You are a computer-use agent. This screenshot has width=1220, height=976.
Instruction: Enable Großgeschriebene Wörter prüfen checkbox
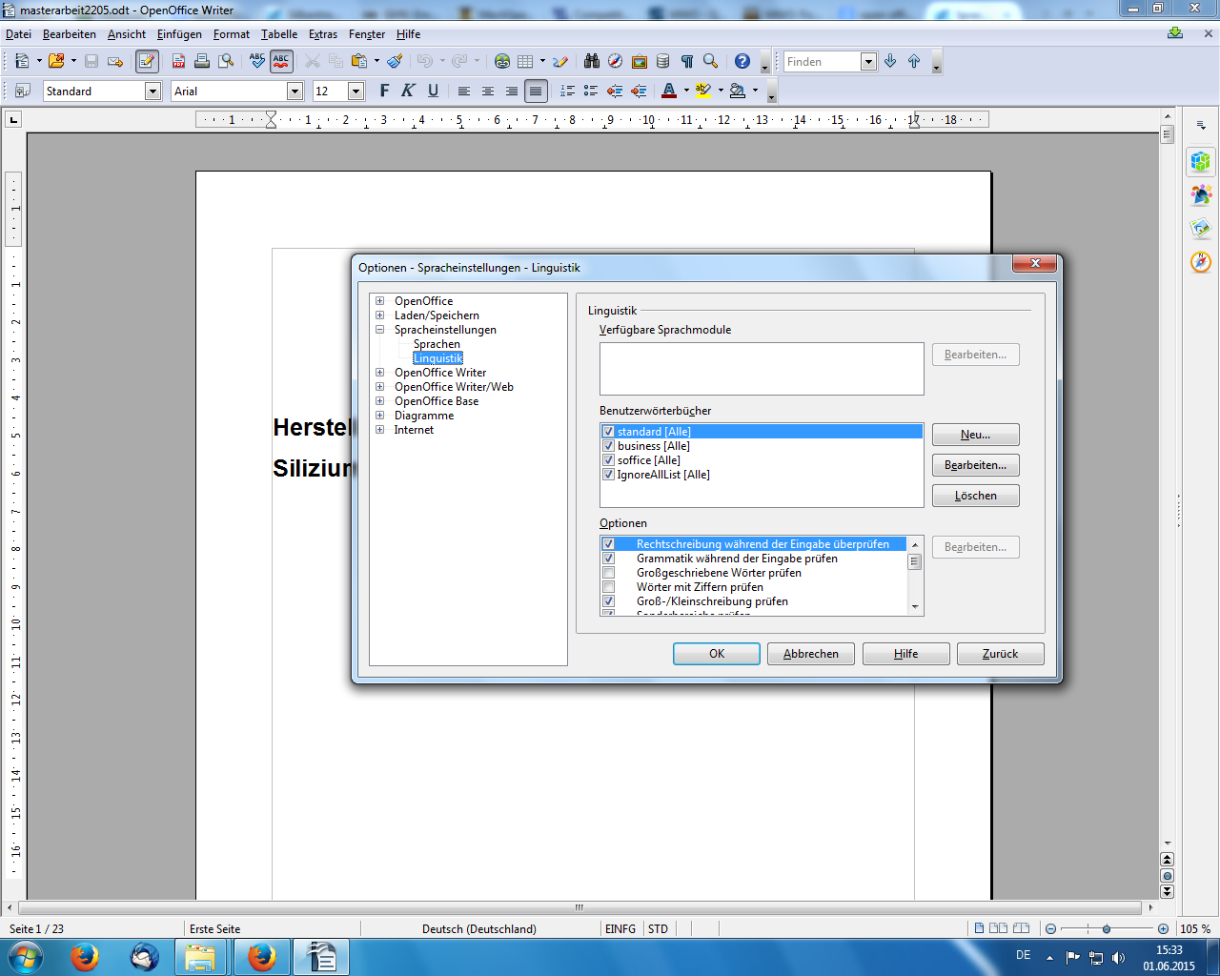pyautogui.click(x=608, y=573)
